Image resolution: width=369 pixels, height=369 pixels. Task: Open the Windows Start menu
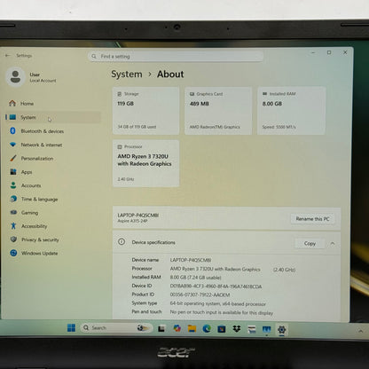tap(71, 328)
